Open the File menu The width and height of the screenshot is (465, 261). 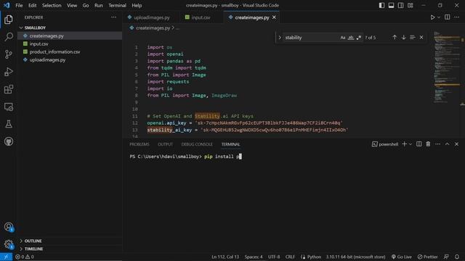coord(19,5)
